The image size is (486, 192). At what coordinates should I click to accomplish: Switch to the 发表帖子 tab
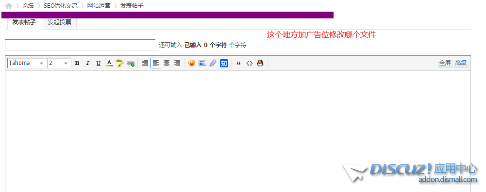(x=24, y=23)
